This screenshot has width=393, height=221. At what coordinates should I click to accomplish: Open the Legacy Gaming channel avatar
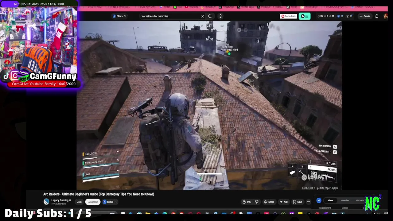(46, 202)
